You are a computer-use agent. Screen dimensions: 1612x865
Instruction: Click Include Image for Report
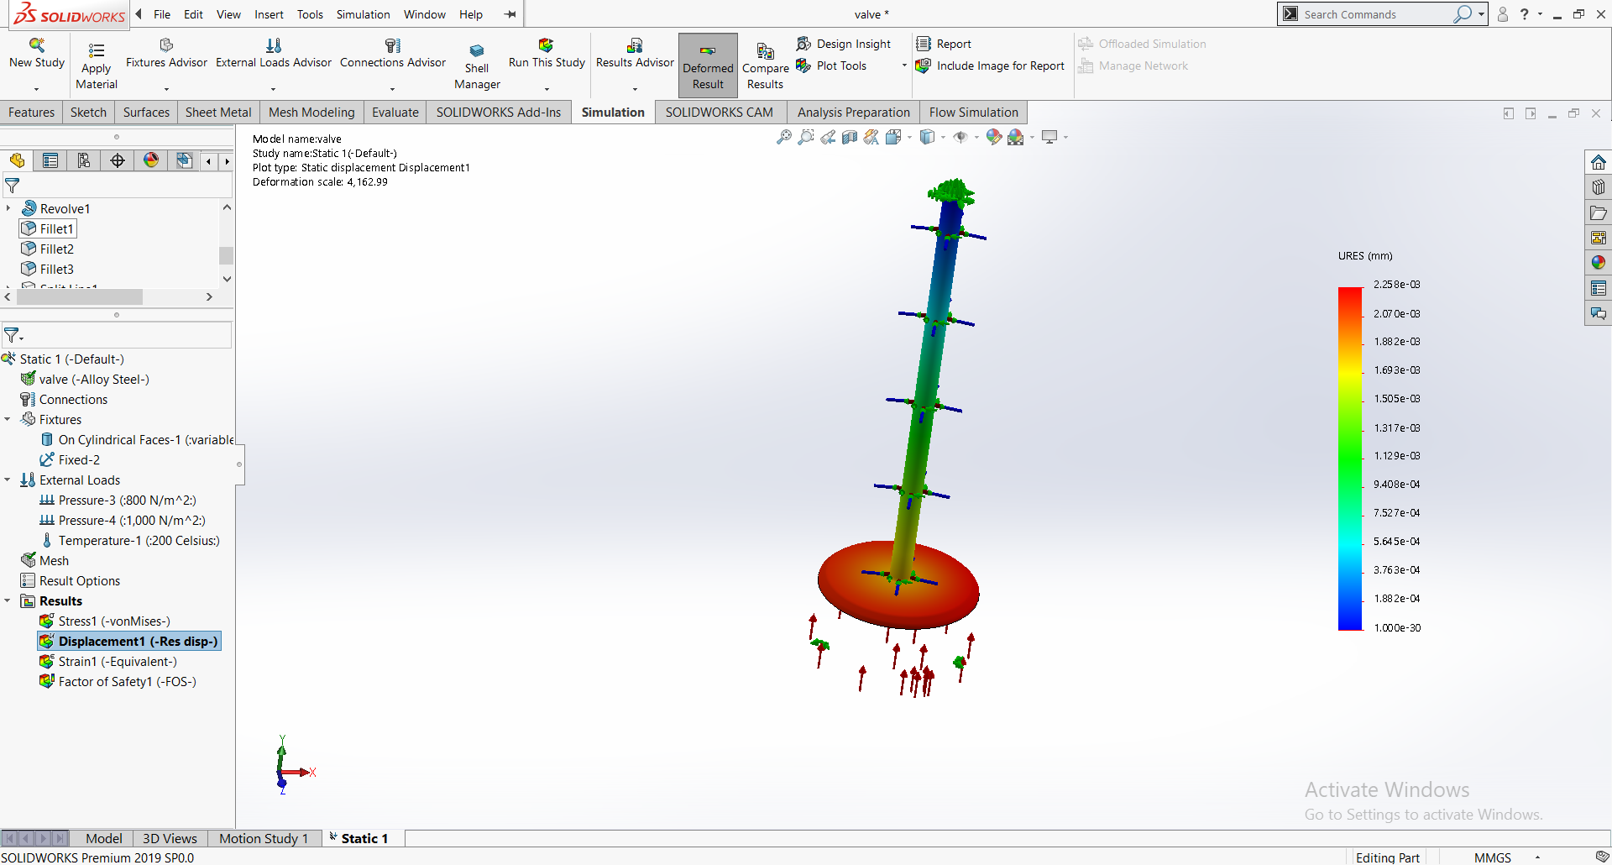(x=990, y=66)
